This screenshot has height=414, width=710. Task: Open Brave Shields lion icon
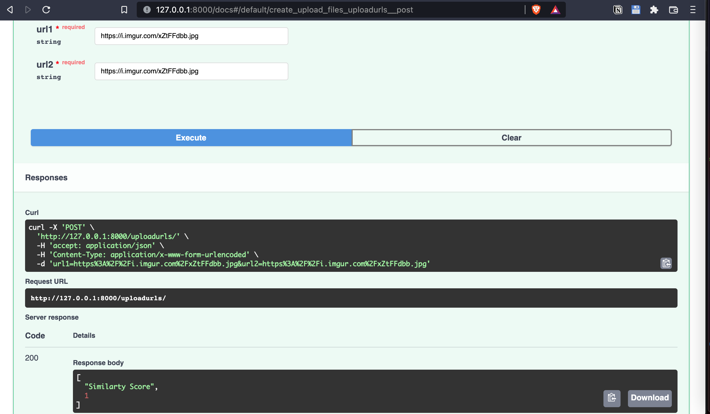coord(536,10)
